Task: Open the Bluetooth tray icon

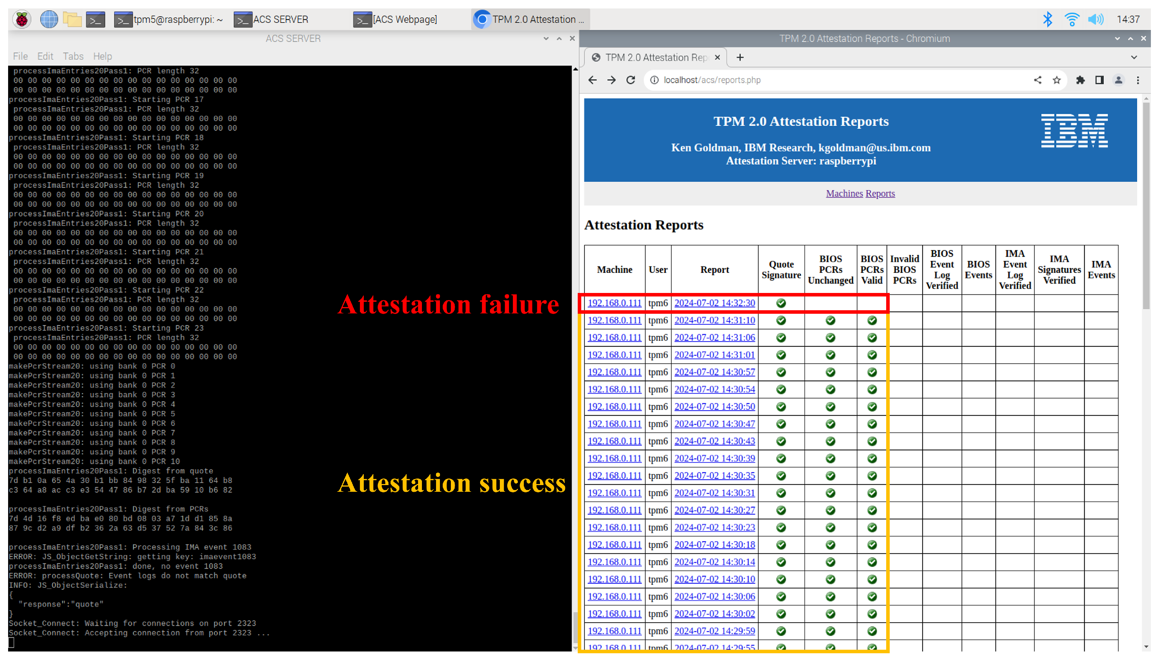Action: pyautogui.click(x=1047, y=19)
